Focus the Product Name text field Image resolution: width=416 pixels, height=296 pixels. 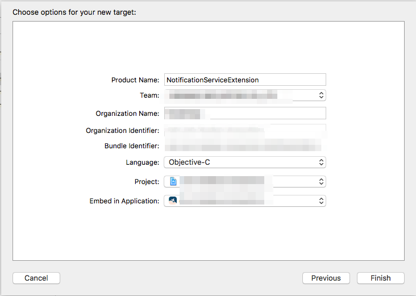pos(244,80)
